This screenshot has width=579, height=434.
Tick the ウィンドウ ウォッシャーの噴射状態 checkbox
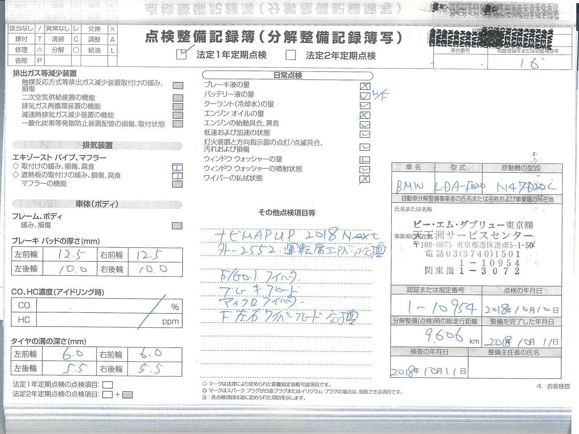pyautogui.click(x=365, y=170)
